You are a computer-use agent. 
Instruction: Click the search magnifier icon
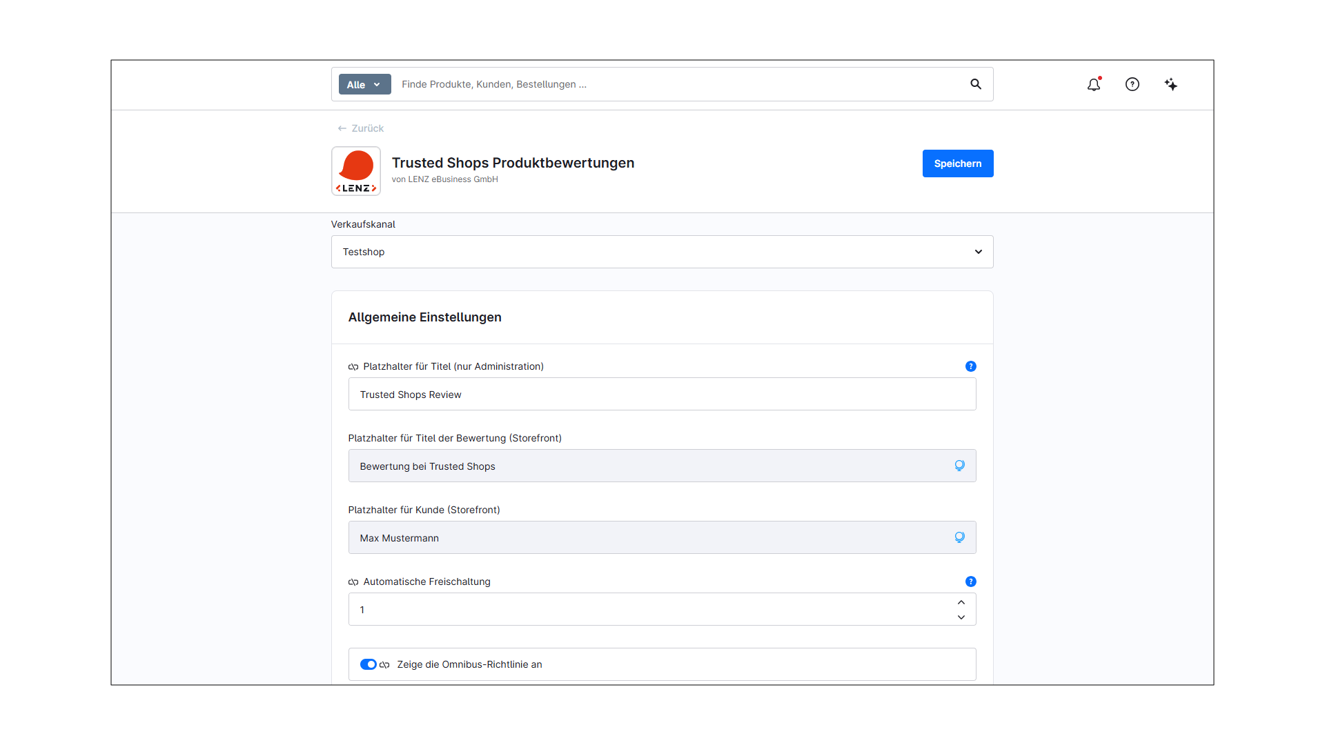(976, 84)
